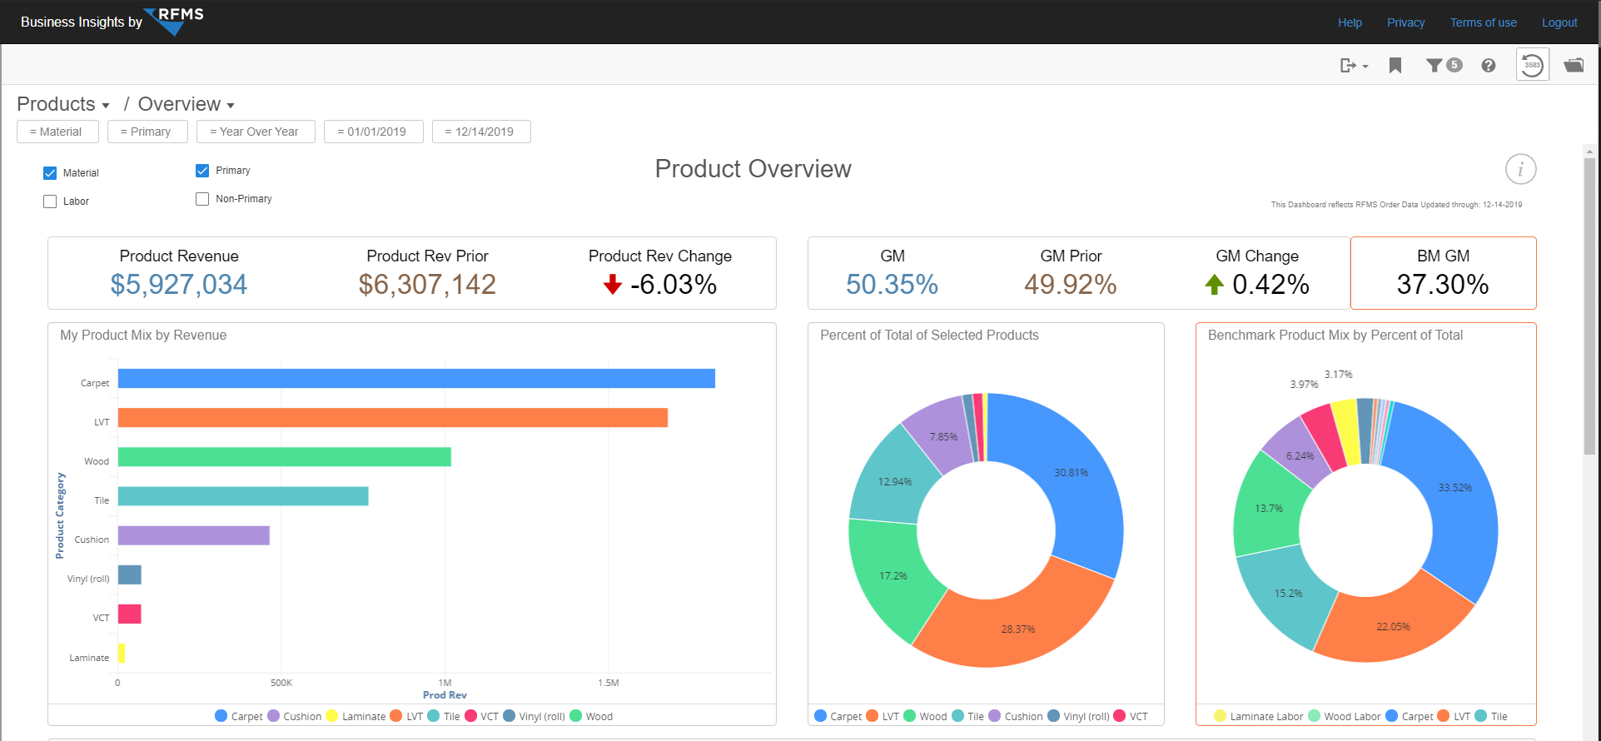Viewport: 1601px width, 741px height.
Task: Click the RFMS logo
Action: pyautogui.click(x=173, y=21)
